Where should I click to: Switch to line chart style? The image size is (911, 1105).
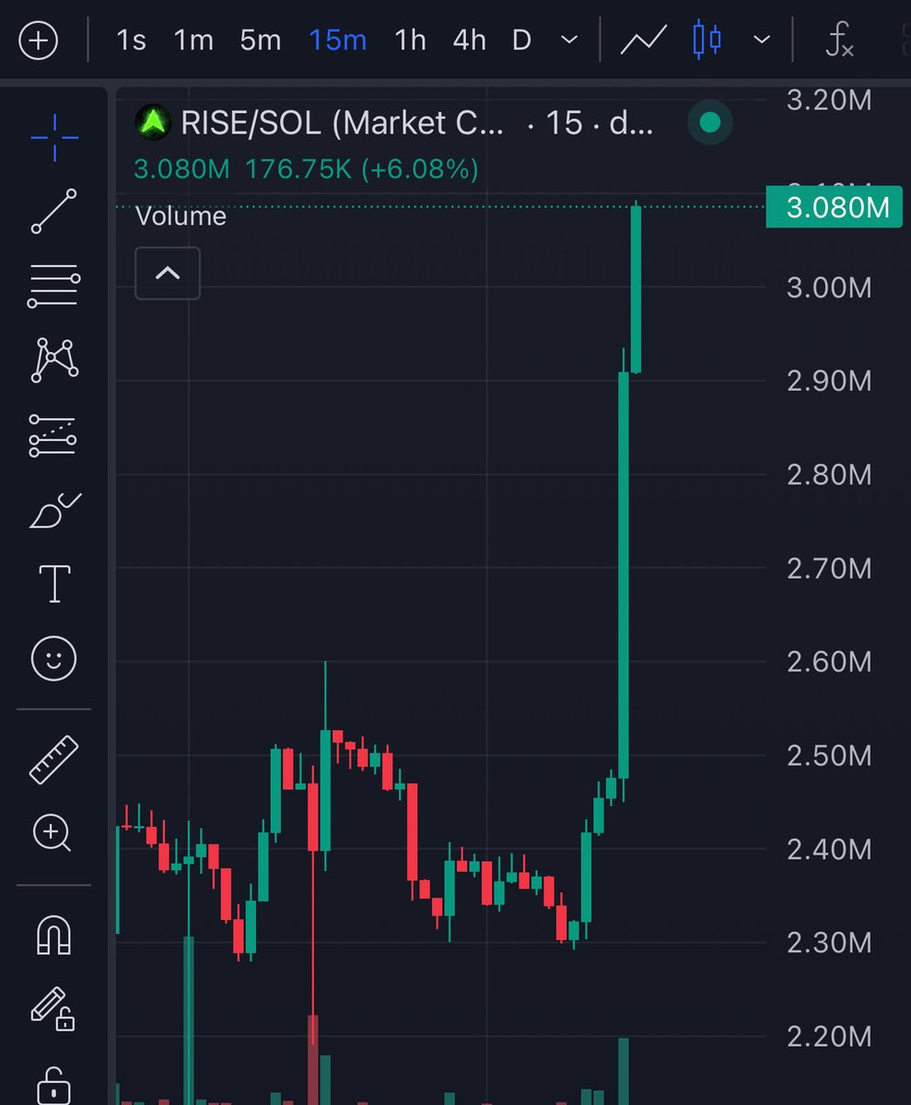coord(644,41)
